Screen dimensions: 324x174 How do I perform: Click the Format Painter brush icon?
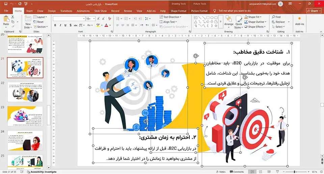[13, 26]
